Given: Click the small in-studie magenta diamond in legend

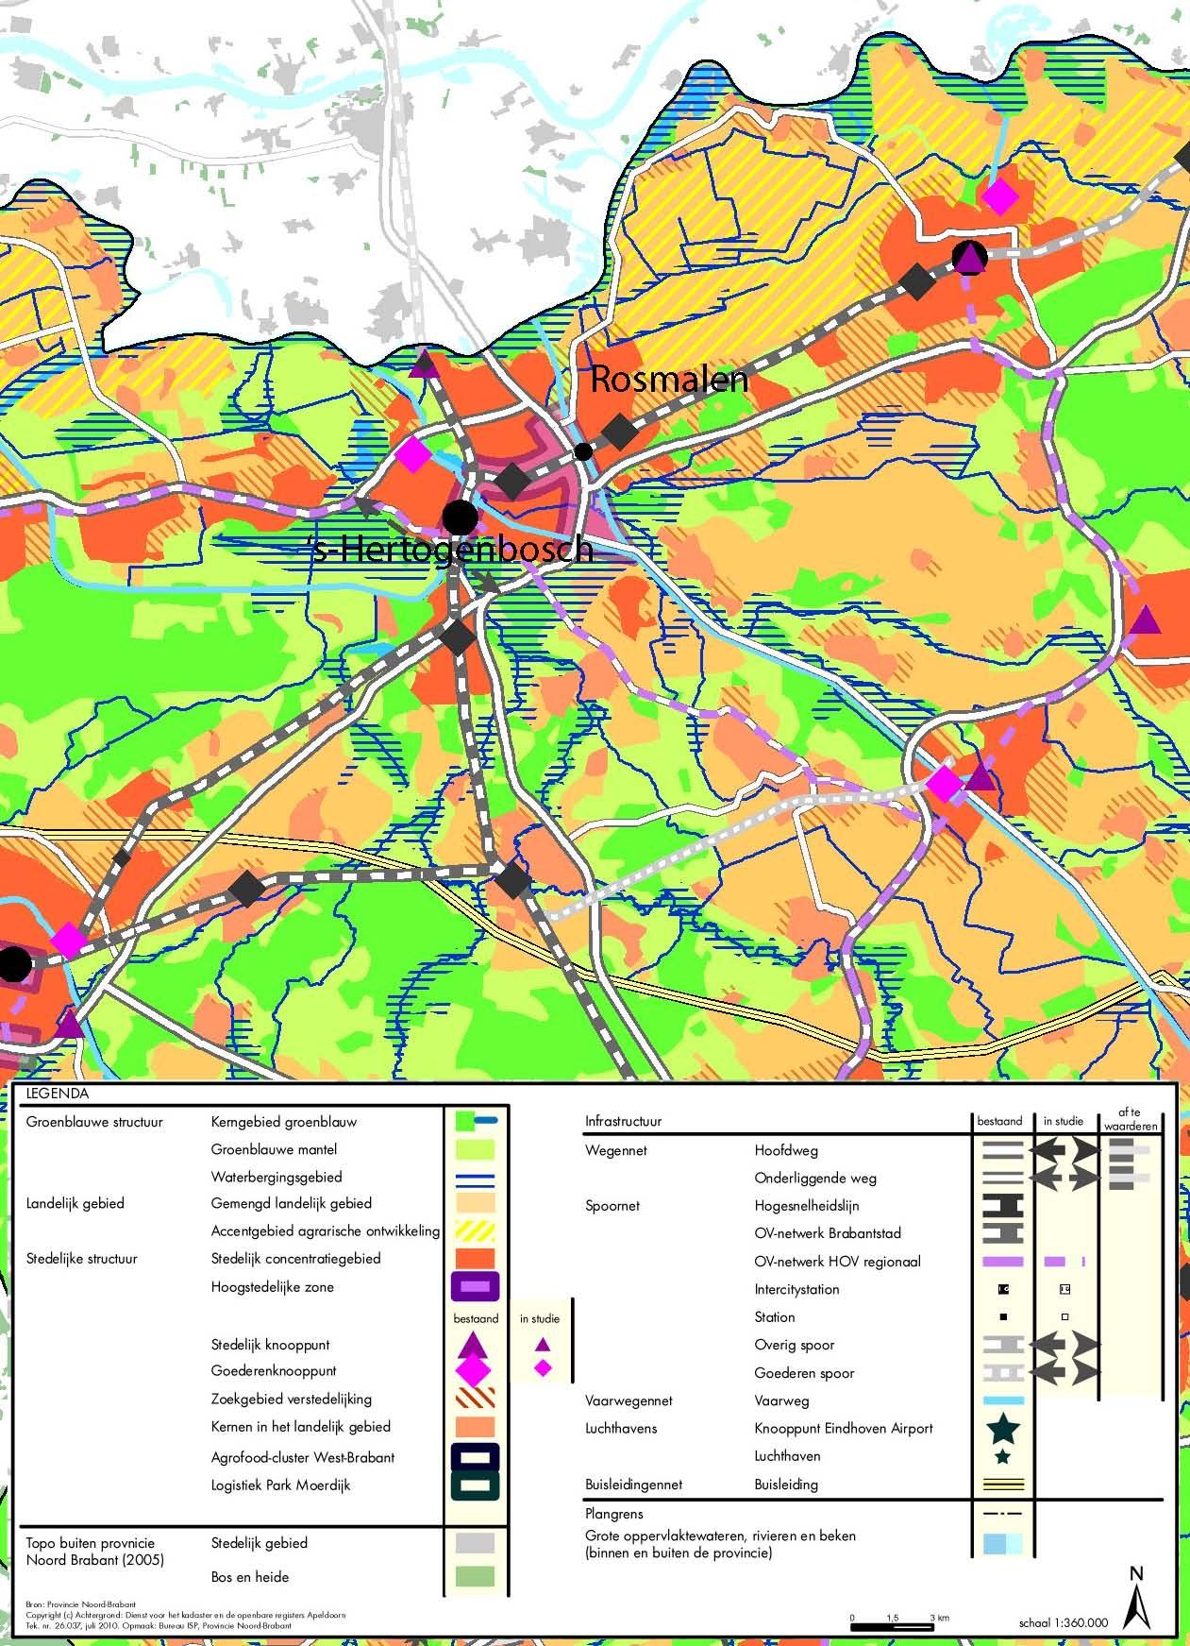Looking at the screenshot, I should [542, 1369].
